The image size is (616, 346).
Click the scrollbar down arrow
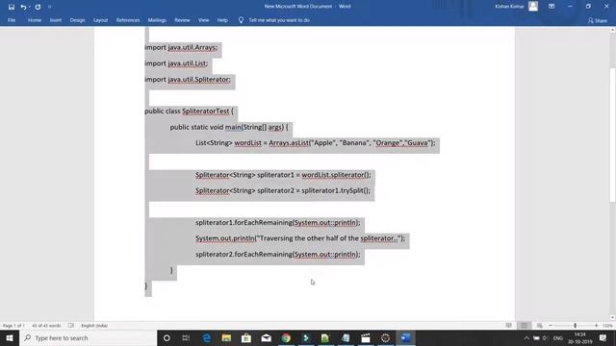coord(612,317)
